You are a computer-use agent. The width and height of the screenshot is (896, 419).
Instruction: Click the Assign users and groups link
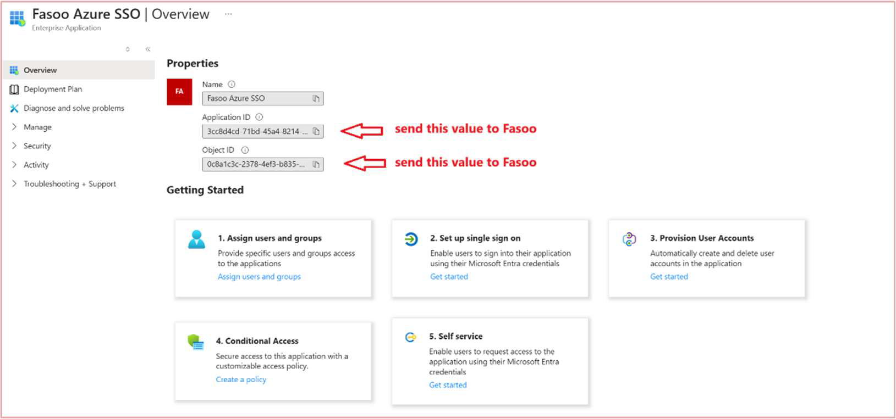pos(260,277)
